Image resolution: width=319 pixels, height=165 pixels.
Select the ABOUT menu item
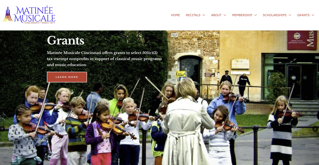click(x=216, y=15)
